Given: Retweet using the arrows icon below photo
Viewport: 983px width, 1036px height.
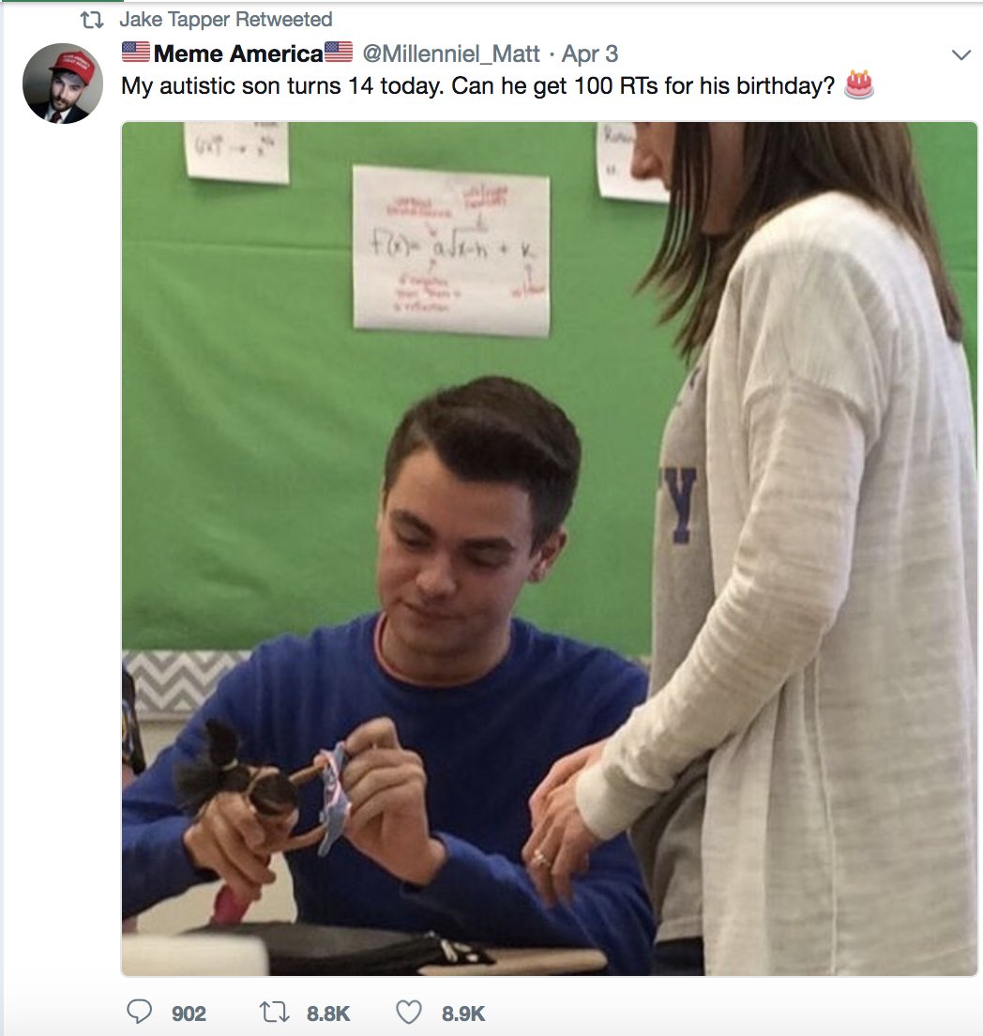Looking at the screenshot, I should [x=274, y=1013].
